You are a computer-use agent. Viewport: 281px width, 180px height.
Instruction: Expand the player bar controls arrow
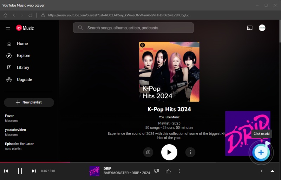[x=261, y=171]
